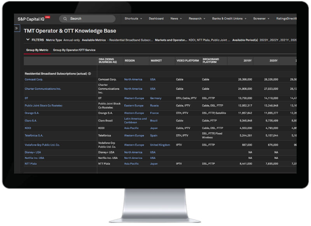Click the Available Metrics filter value
Viewport: 311px width, 226px height.
click(x=130, y=40)
